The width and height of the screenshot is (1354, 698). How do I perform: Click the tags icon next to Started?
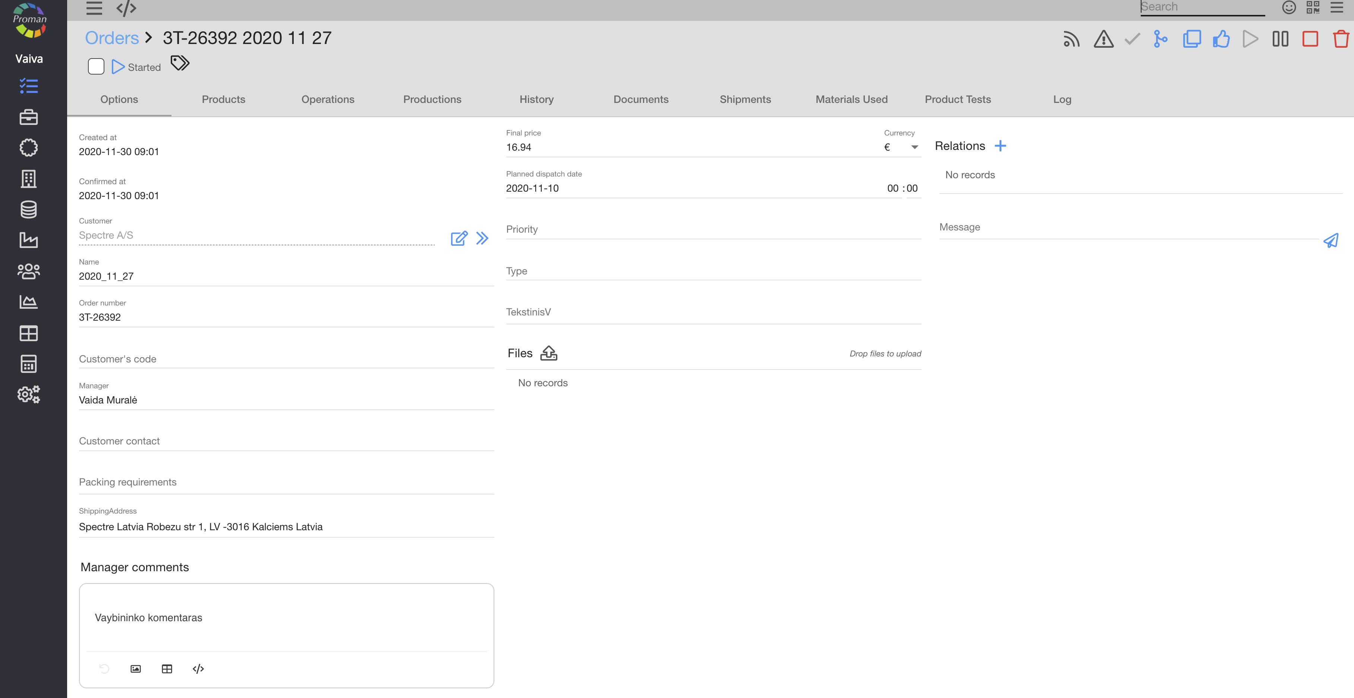point(180,63)
